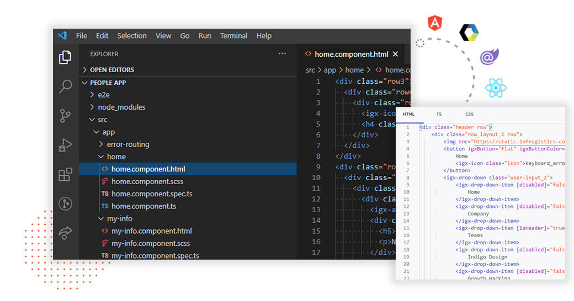
Task: Open the Extensions view
Action: (x=65, y=174)
